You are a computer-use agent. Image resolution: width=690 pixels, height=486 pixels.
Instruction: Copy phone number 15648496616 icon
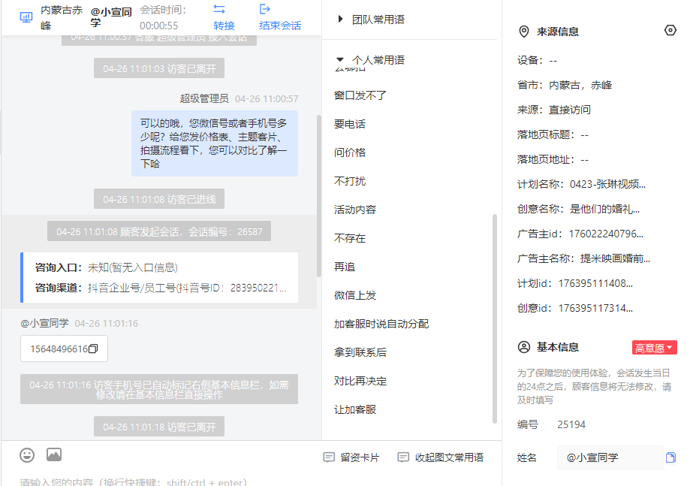(93, 349)
